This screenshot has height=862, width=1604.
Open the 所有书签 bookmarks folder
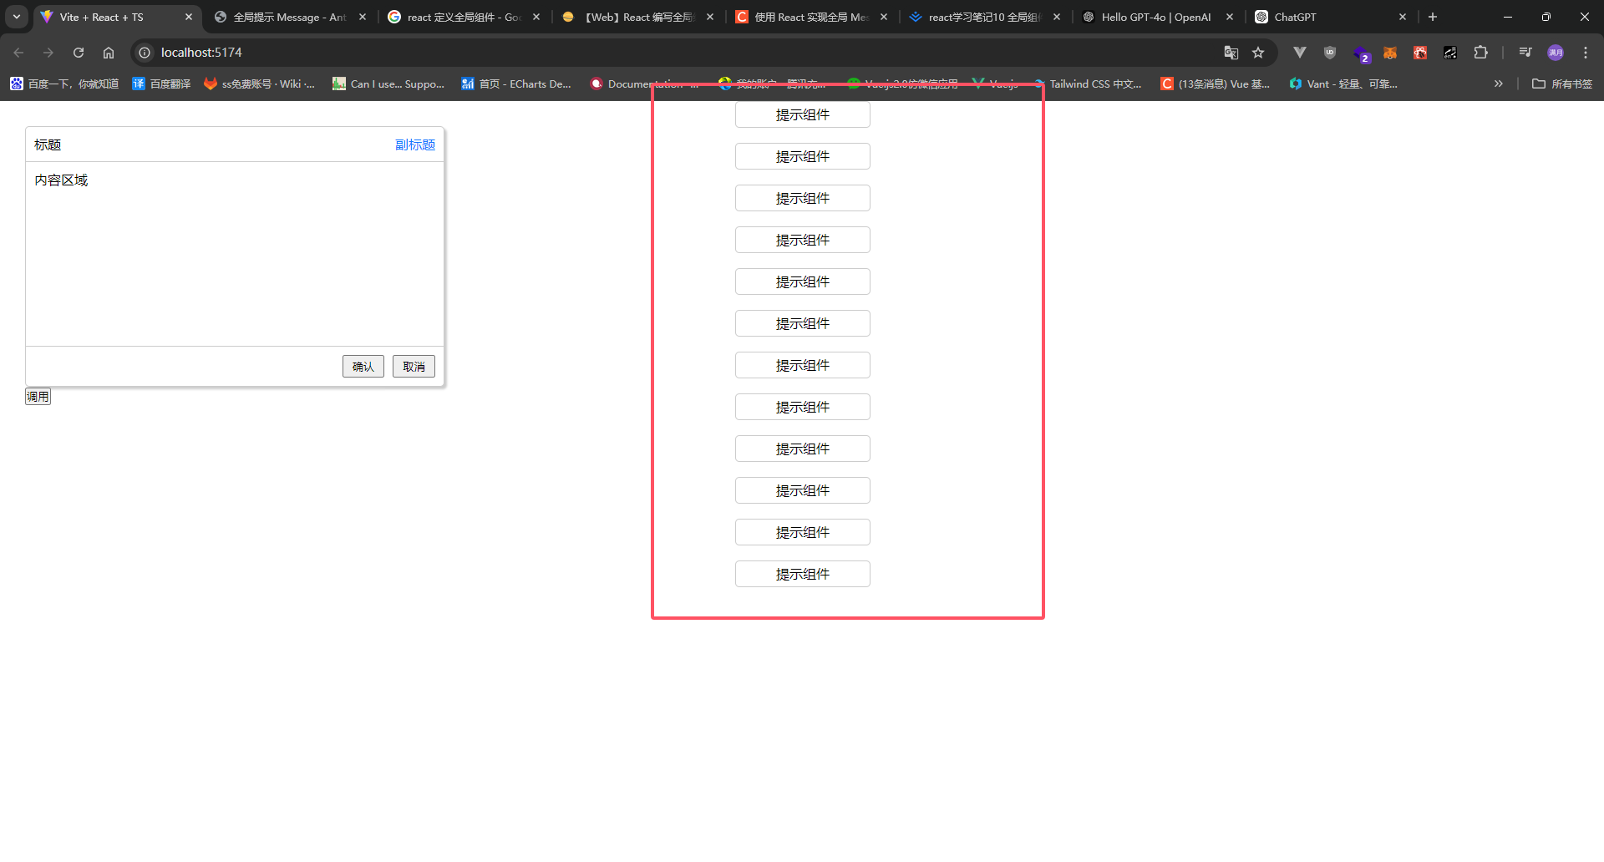[x=1562, y=84]
